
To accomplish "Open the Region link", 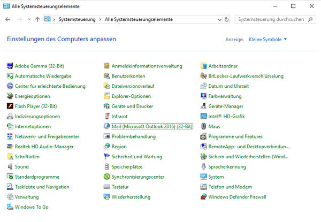I will tap(119, 147).
